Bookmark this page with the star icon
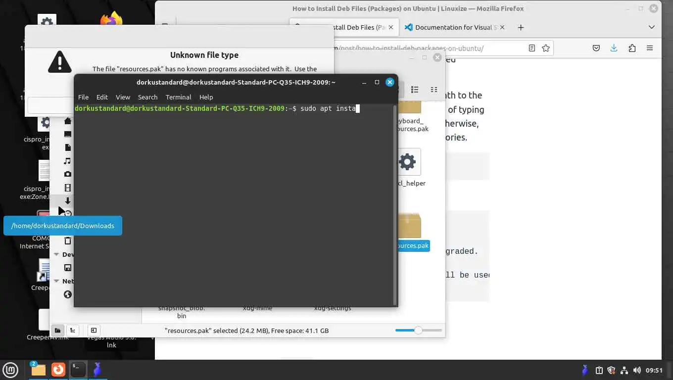The height and width of the screenshot is (380, 673). pyautogui.click(x=546, y=48)
